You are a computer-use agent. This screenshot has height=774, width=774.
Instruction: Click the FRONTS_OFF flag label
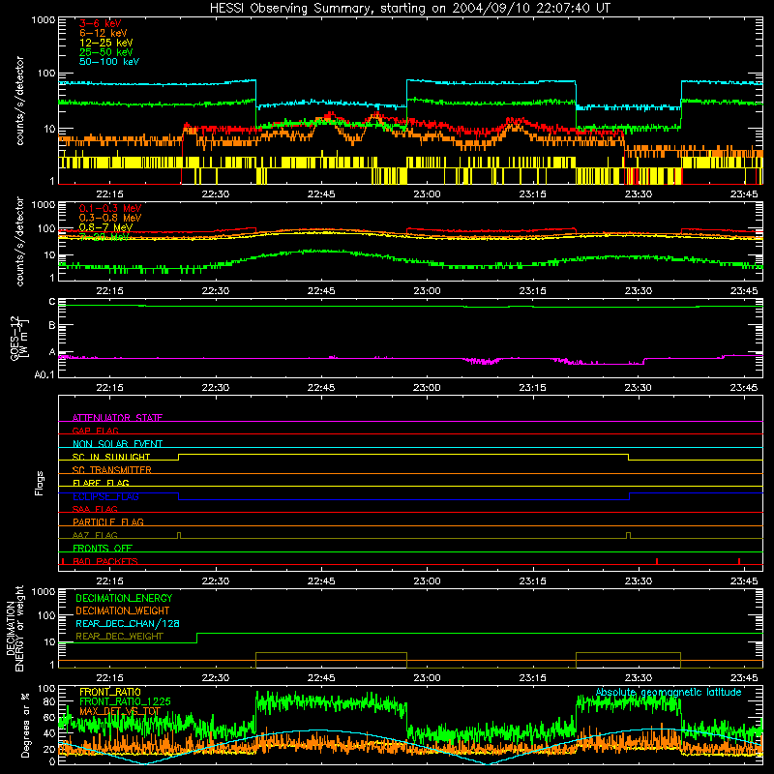(x=102, y=548)
